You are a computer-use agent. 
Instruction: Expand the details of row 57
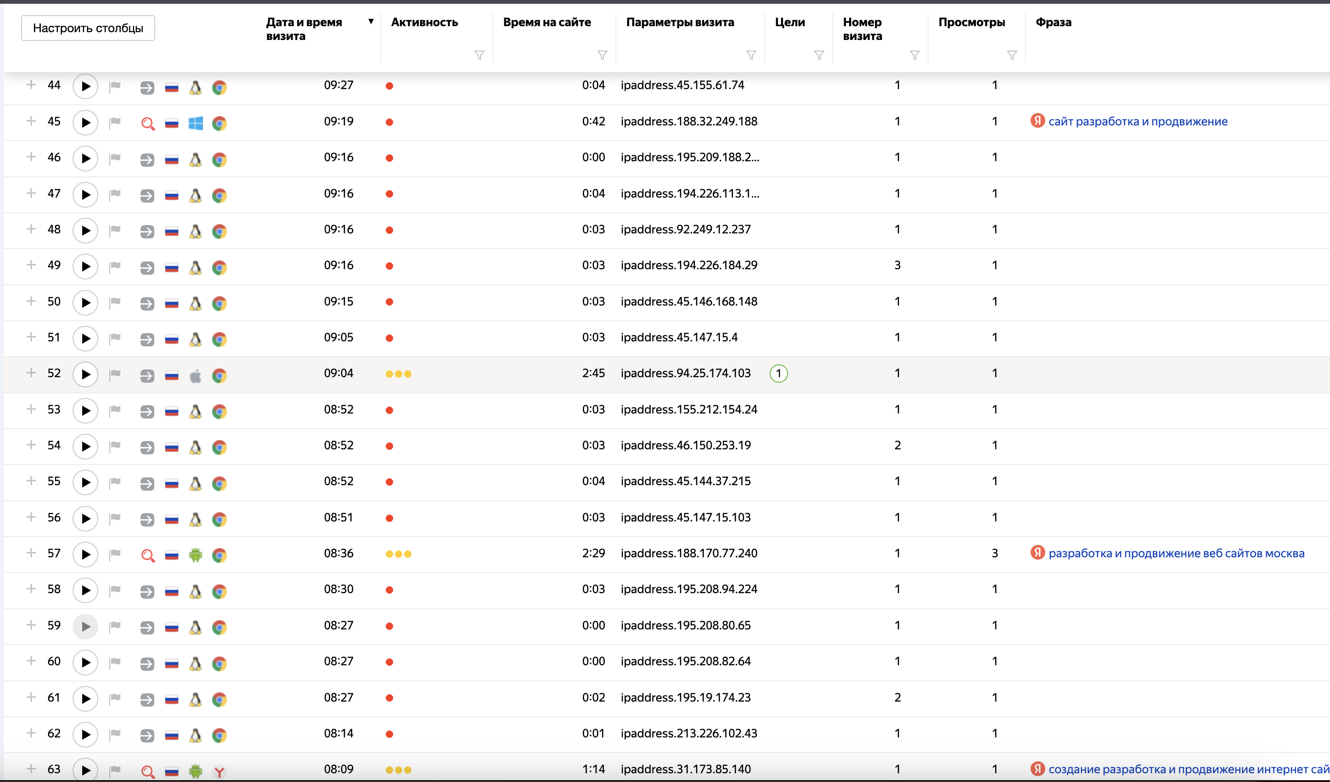point(31,553)
